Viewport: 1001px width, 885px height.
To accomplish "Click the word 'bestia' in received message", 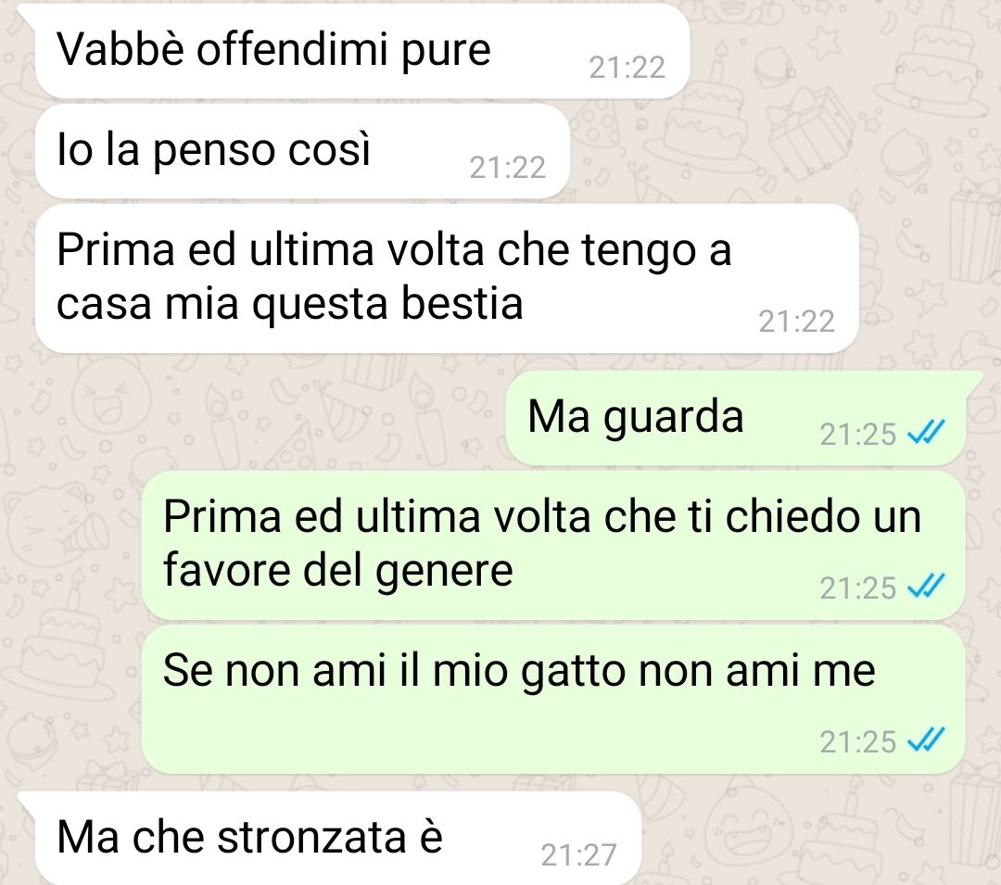I will click(462, 303).
